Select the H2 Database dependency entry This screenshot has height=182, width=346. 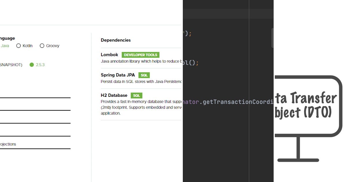[114, 95]
